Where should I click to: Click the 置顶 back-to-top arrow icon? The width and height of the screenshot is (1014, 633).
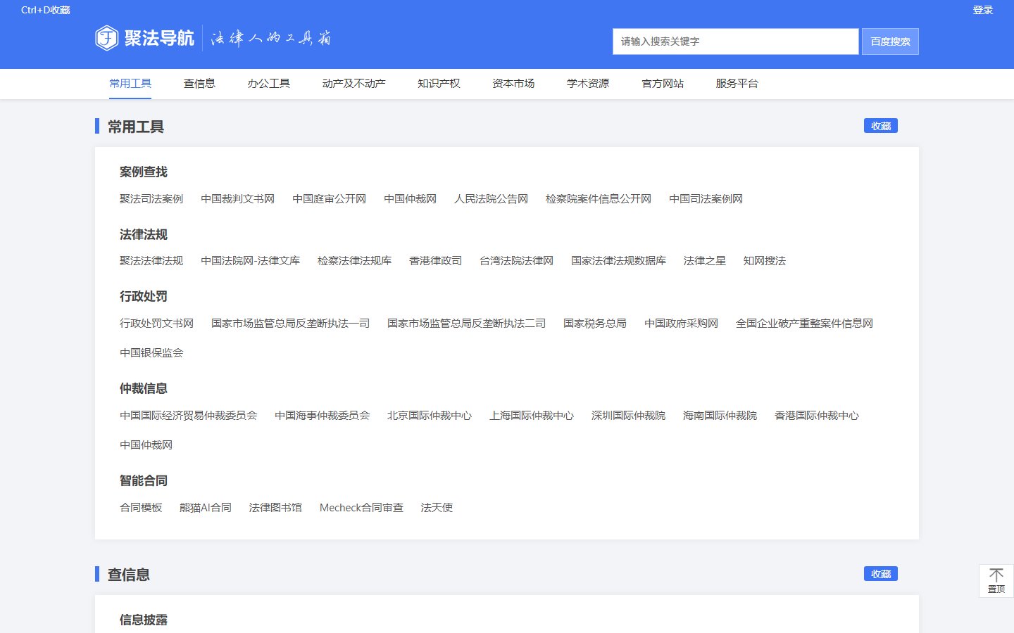click(x=996, y=575)
